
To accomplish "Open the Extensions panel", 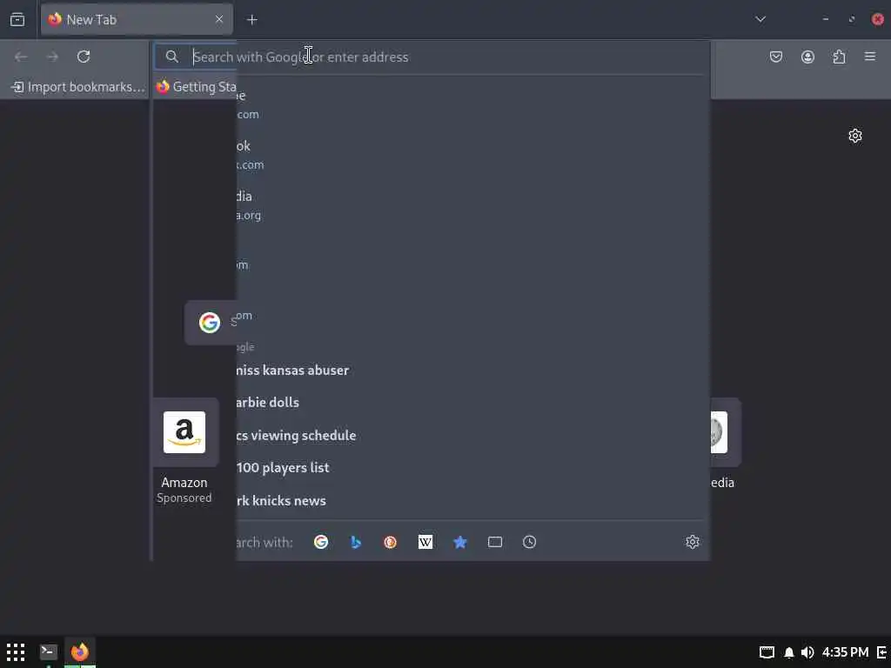I will tap(839, 57).
